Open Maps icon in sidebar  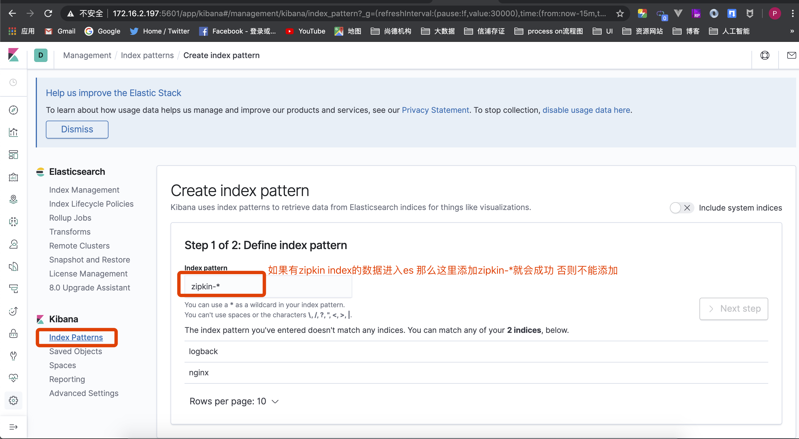[13, 199]
